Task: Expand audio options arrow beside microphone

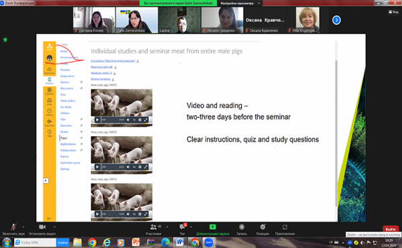Action: point(23,227)
